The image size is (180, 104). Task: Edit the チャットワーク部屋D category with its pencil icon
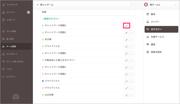[x=127, y=26]
